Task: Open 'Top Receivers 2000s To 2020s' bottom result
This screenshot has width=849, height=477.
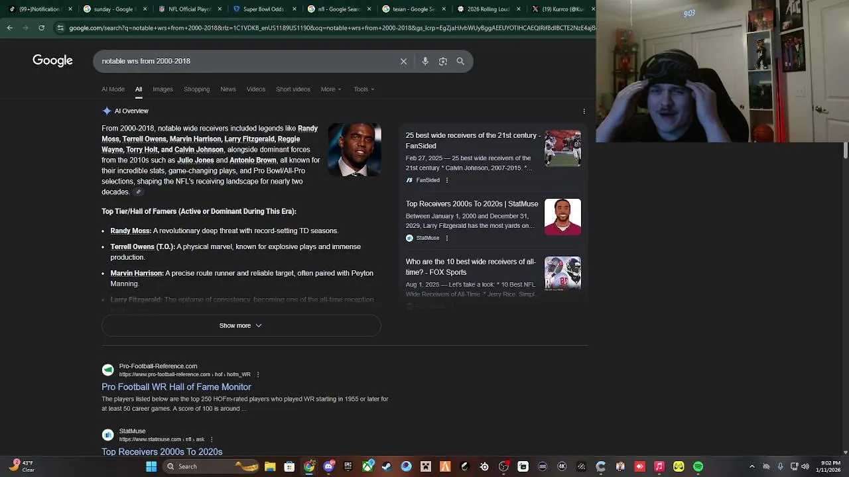Action: pyautogui.click(x=162, y=452)
